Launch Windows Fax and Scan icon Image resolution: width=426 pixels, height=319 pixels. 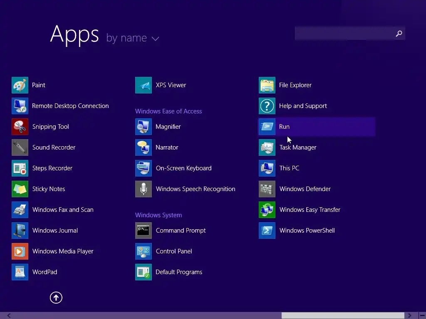click(20, 210)
